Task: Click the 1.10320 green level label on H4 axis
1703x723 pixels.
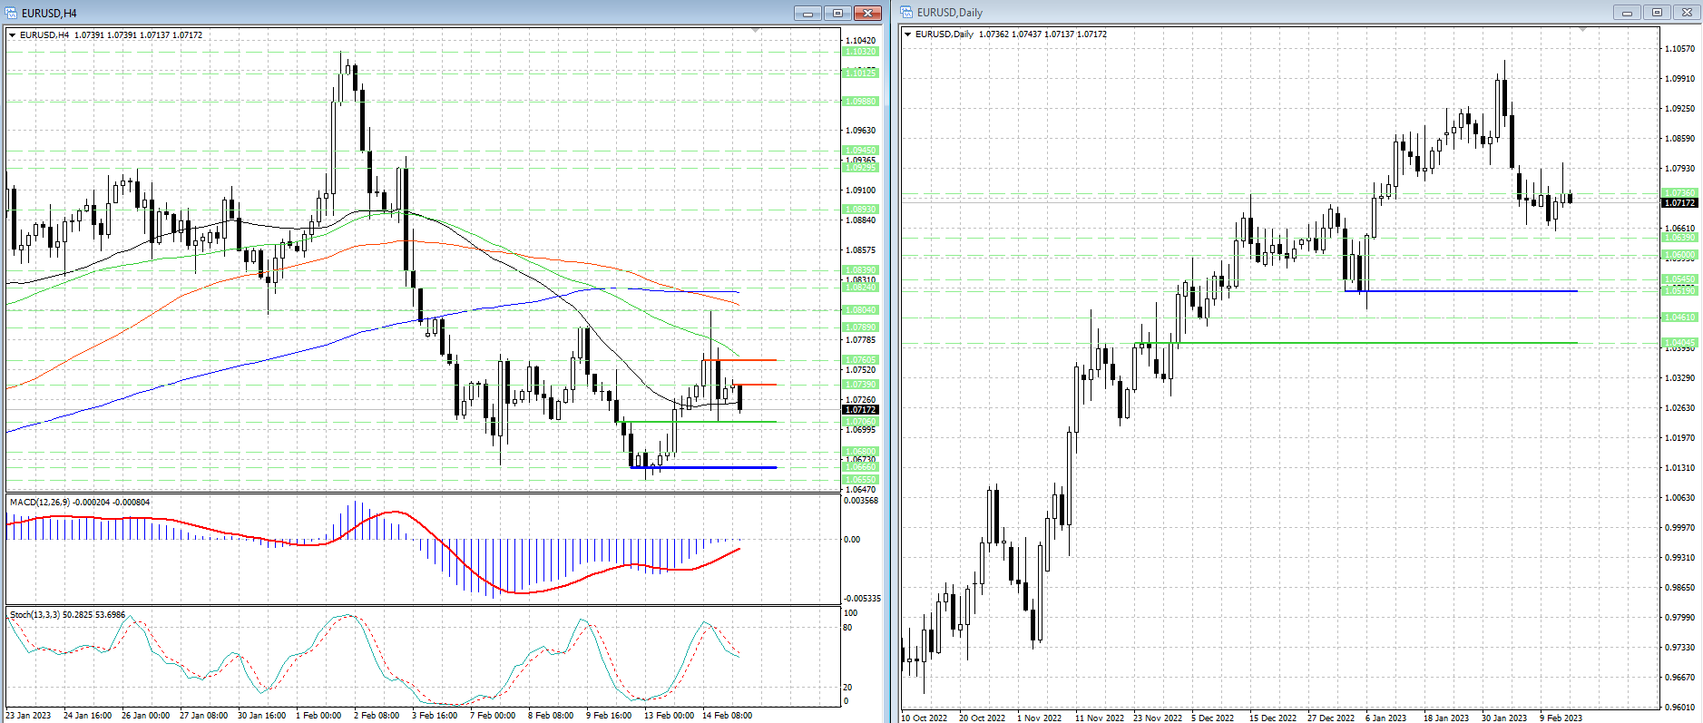Action: (x=861, y=52)
